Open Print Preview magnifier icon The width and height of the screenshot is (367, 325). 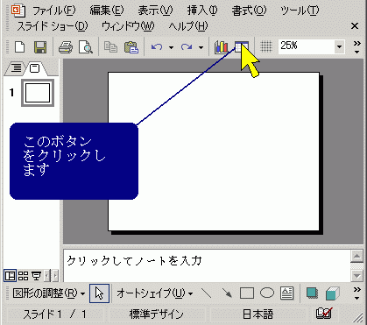pyautogui.click(x=85, y=47)
